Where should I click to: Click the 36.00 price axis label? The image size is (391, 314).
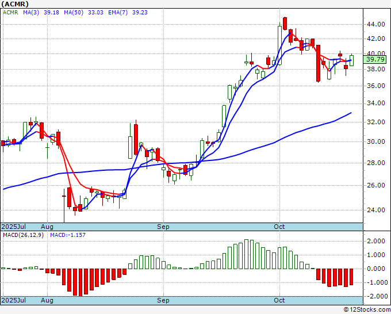click(375, 86)
